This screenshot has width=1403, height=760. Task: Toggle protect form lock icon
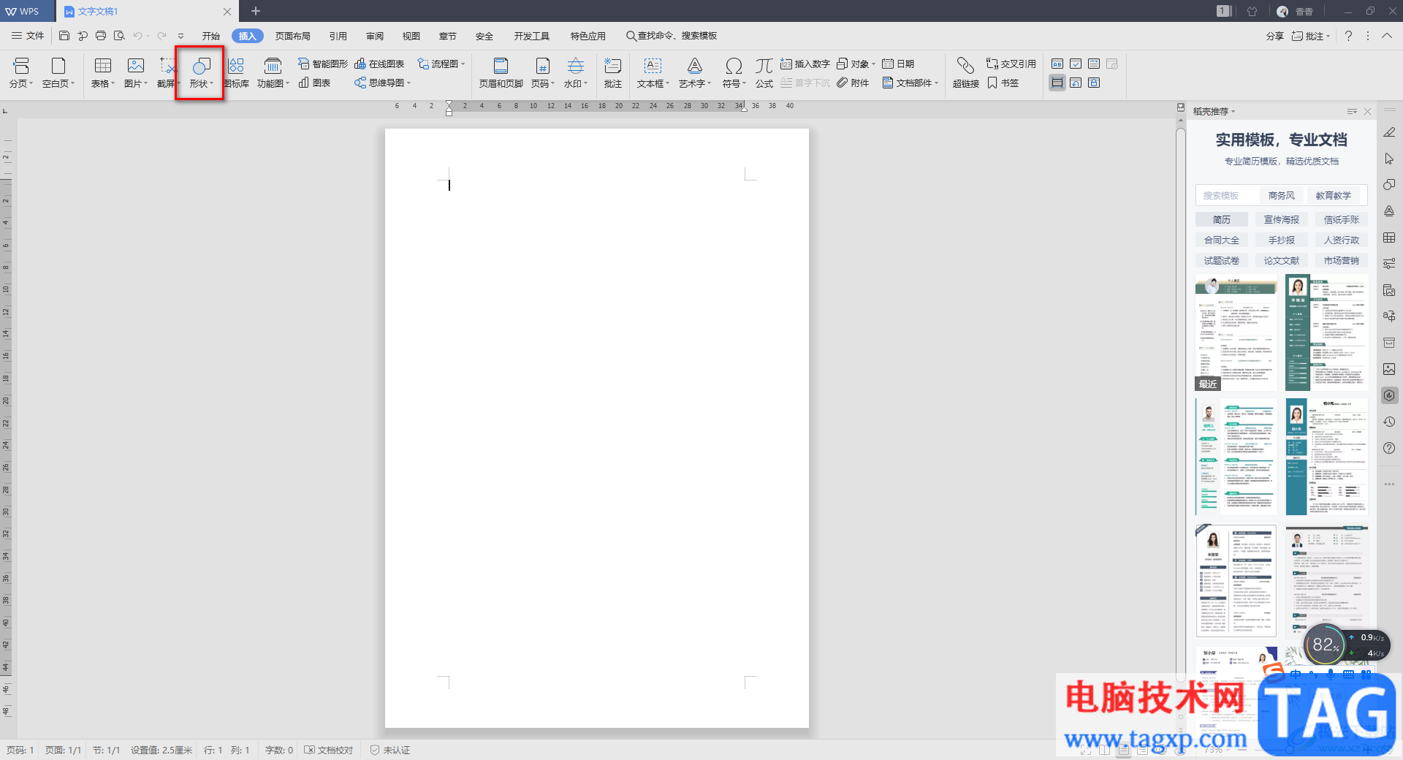tap(1094, 83)
